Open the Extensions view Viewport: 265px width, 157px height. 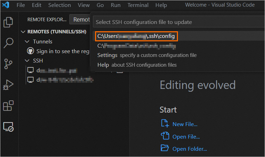[x=8, y=106]
